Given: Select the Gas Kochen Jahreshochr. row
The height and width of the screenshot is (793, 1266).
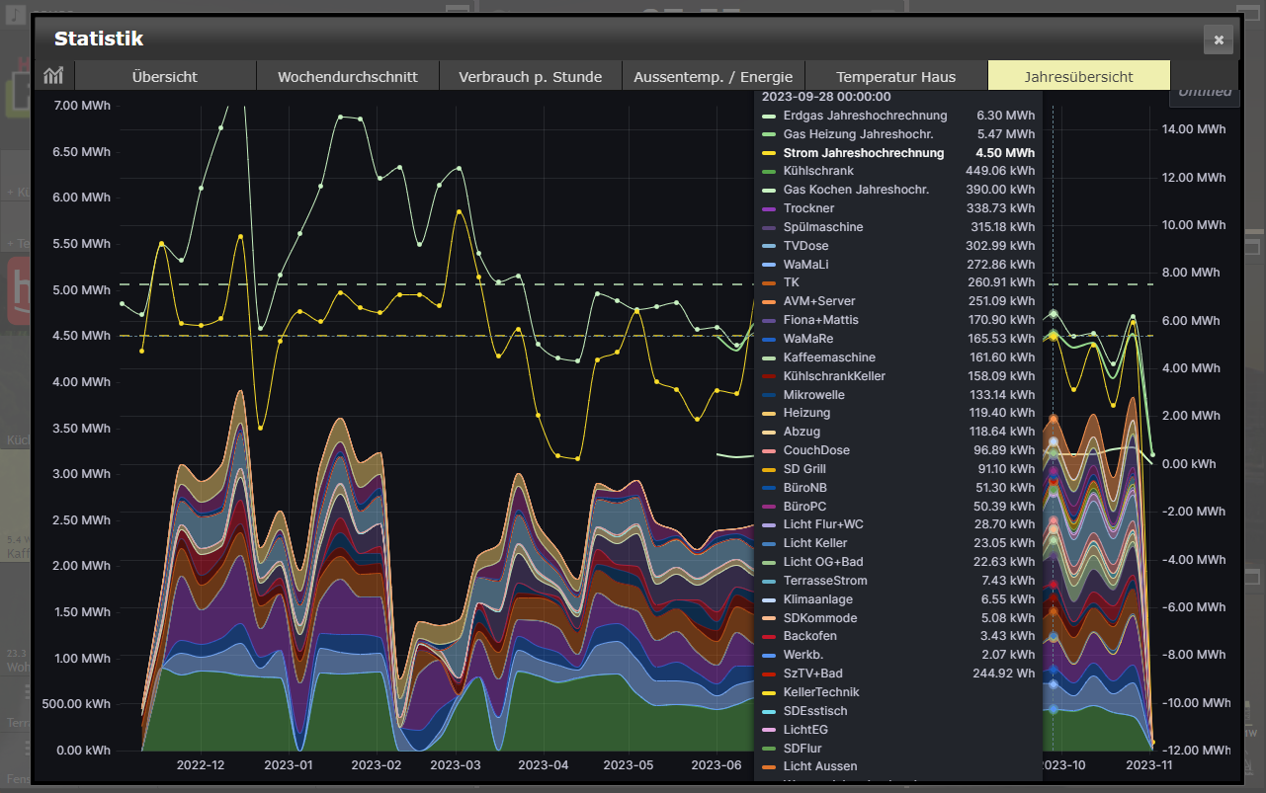Looking at the screenshot, I should coord(898,190).
